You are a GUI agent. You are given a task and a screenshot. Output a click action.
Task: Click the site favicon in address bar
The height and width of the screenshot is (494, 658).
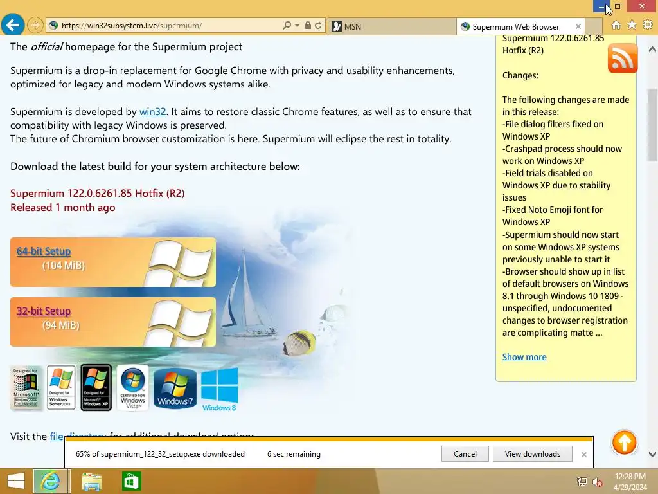pyautogui.click(x=53, y=25)
